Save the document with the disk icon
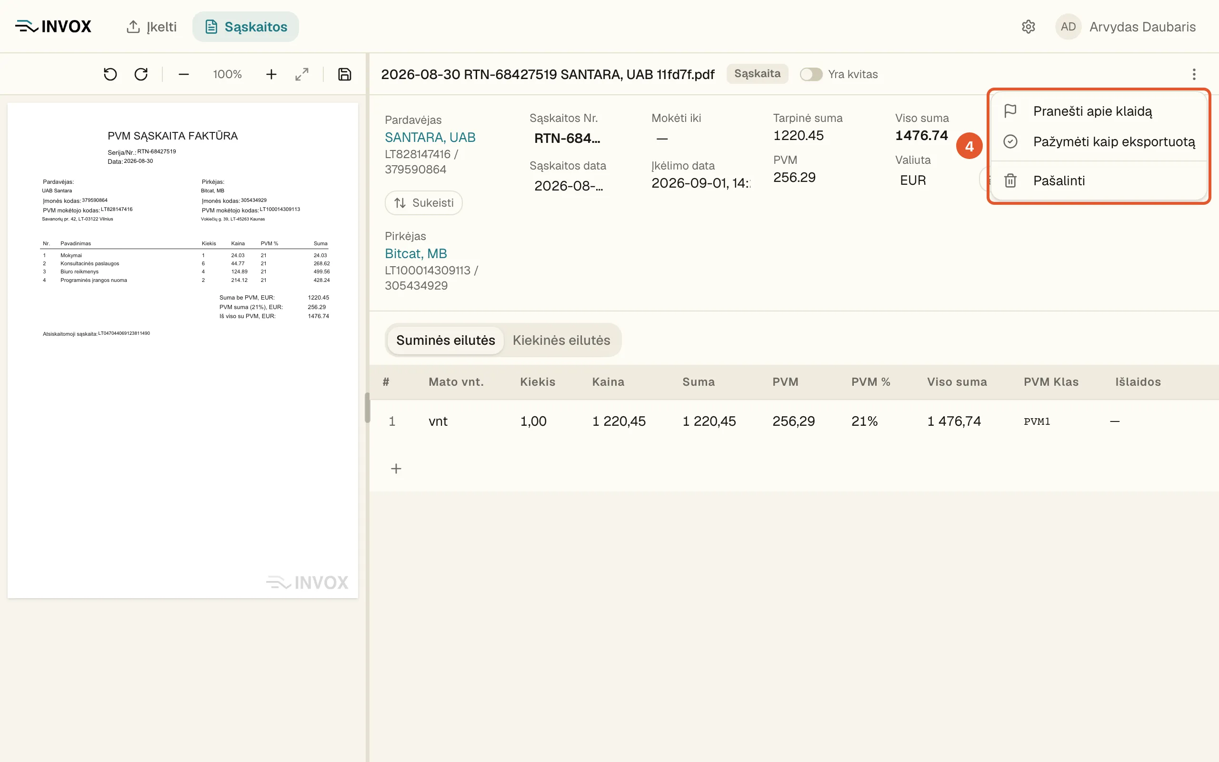Viewport: 1219px width, 762px height. tap(345, 75)
